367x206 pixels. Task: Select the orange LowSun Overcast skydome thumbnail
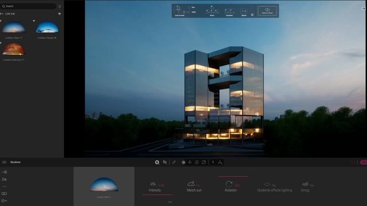point(14,49)
